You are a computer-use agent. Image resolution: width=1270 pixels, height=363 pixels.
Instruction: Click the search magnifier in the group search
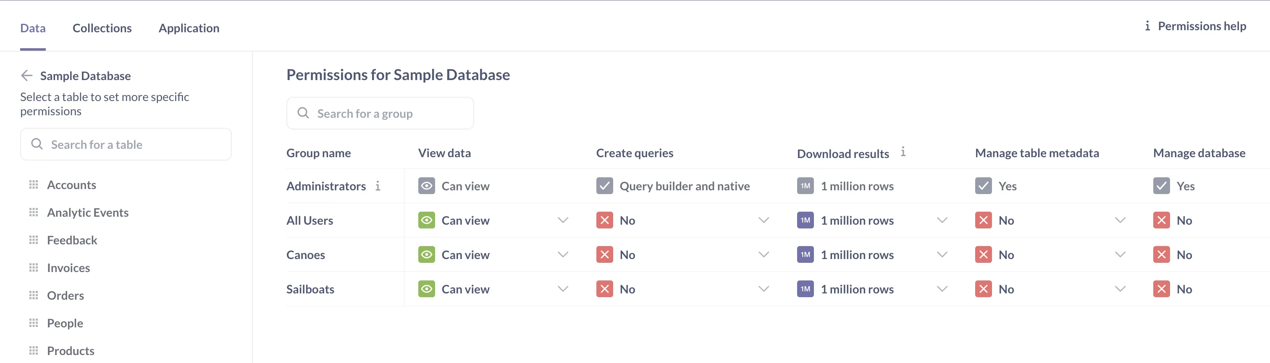[303, 113]
